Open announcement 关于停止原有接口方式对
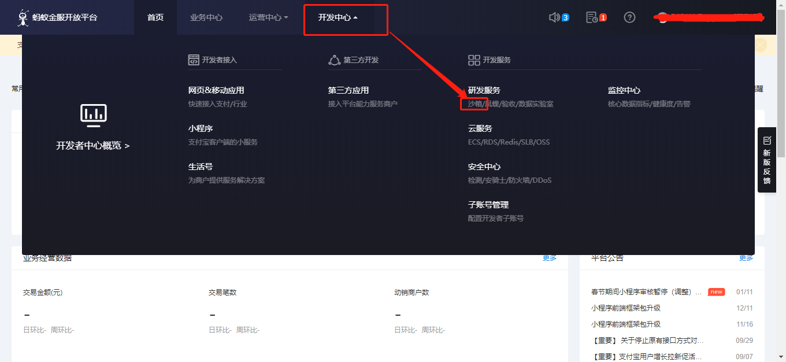This screenshot has width=786, height=362. (x=647, y=341)
